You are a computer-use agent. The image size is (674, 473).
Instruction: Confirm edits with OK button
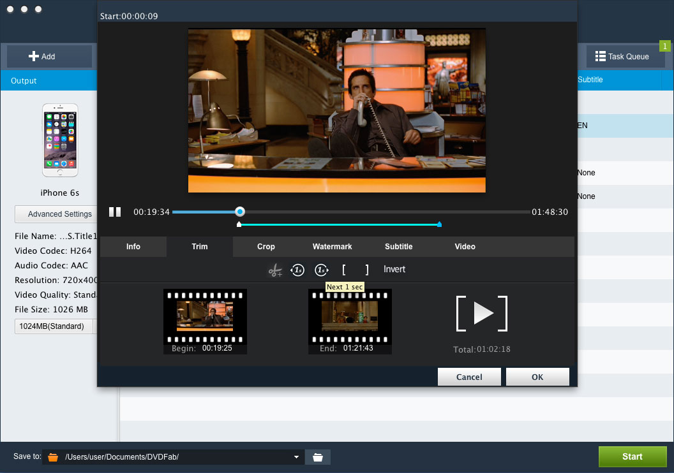pyautogui.click(x=537, y=377)
